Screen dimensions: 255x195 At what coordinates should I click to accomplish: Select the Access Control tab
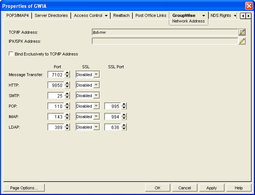pos(88,15)
